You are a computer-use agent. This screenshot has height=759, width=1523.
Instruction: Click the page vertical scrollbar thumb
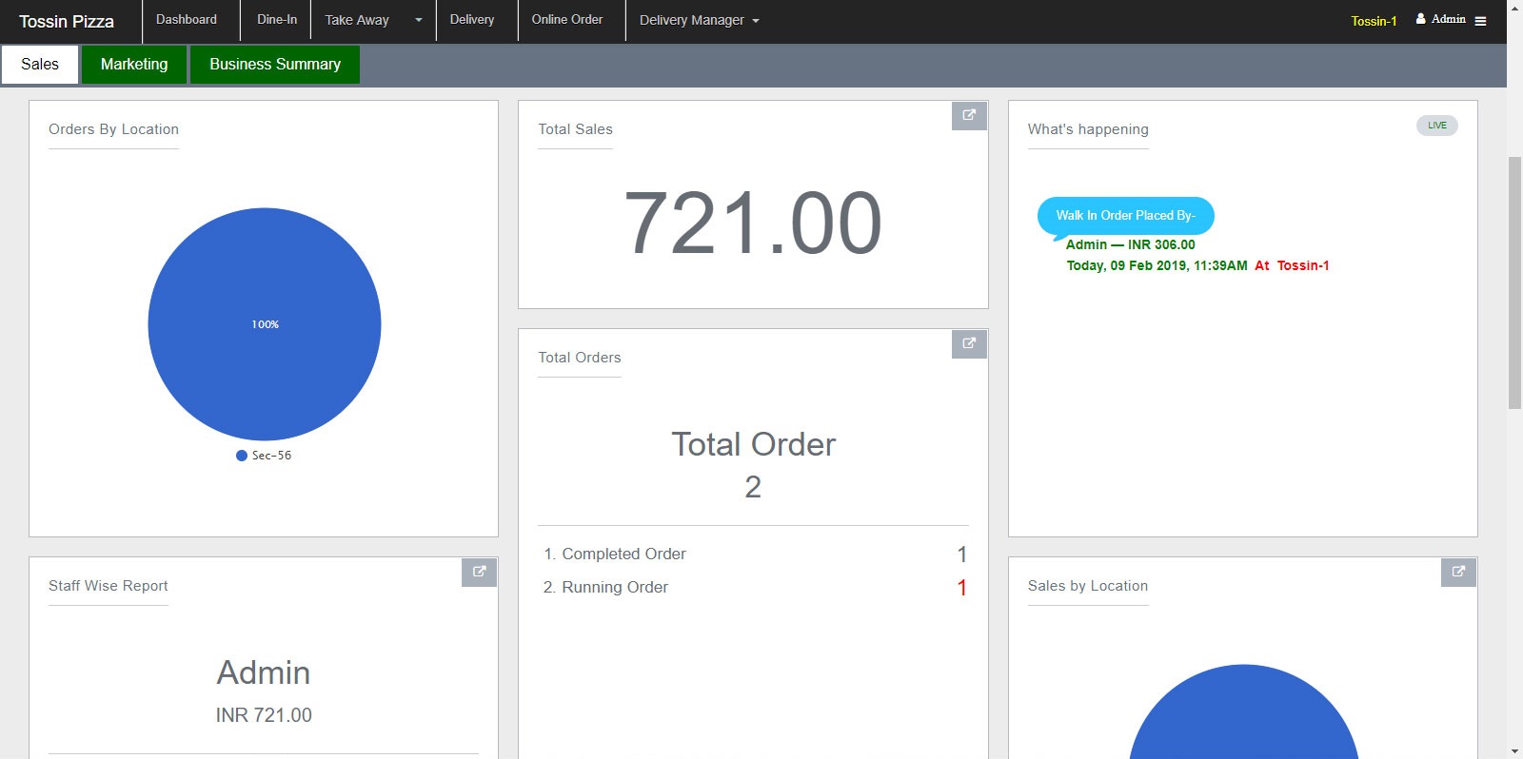point(1514,282)
